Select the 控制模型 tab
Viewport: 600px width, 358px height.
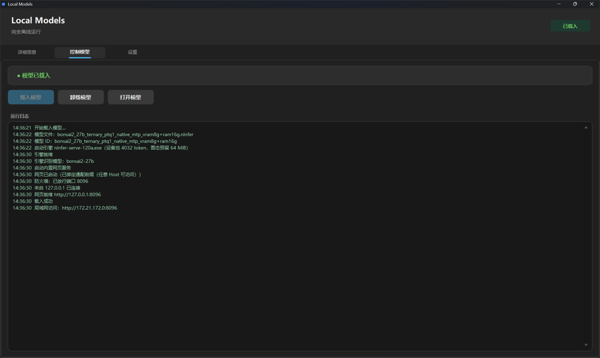(x=80, y=52)
